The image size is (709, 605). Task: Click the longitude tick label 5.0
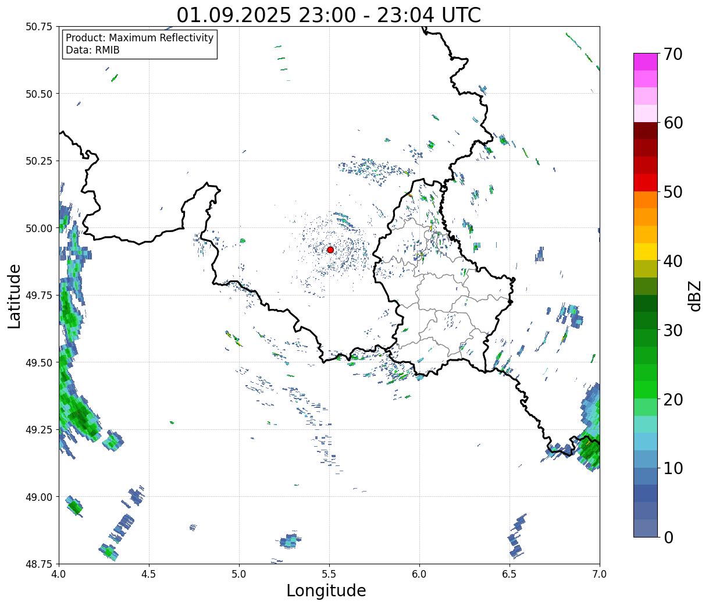pos(239,574)
